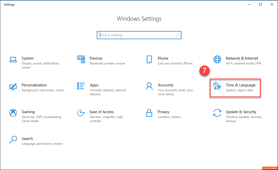Viewport: 278px width, 170px height.
Task: Click 'Bluetooth, printers, mouse' description
Action: pos(107,63)
